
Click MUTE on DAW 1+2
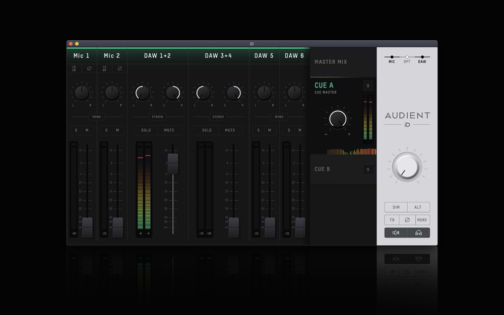coord(169,130)
